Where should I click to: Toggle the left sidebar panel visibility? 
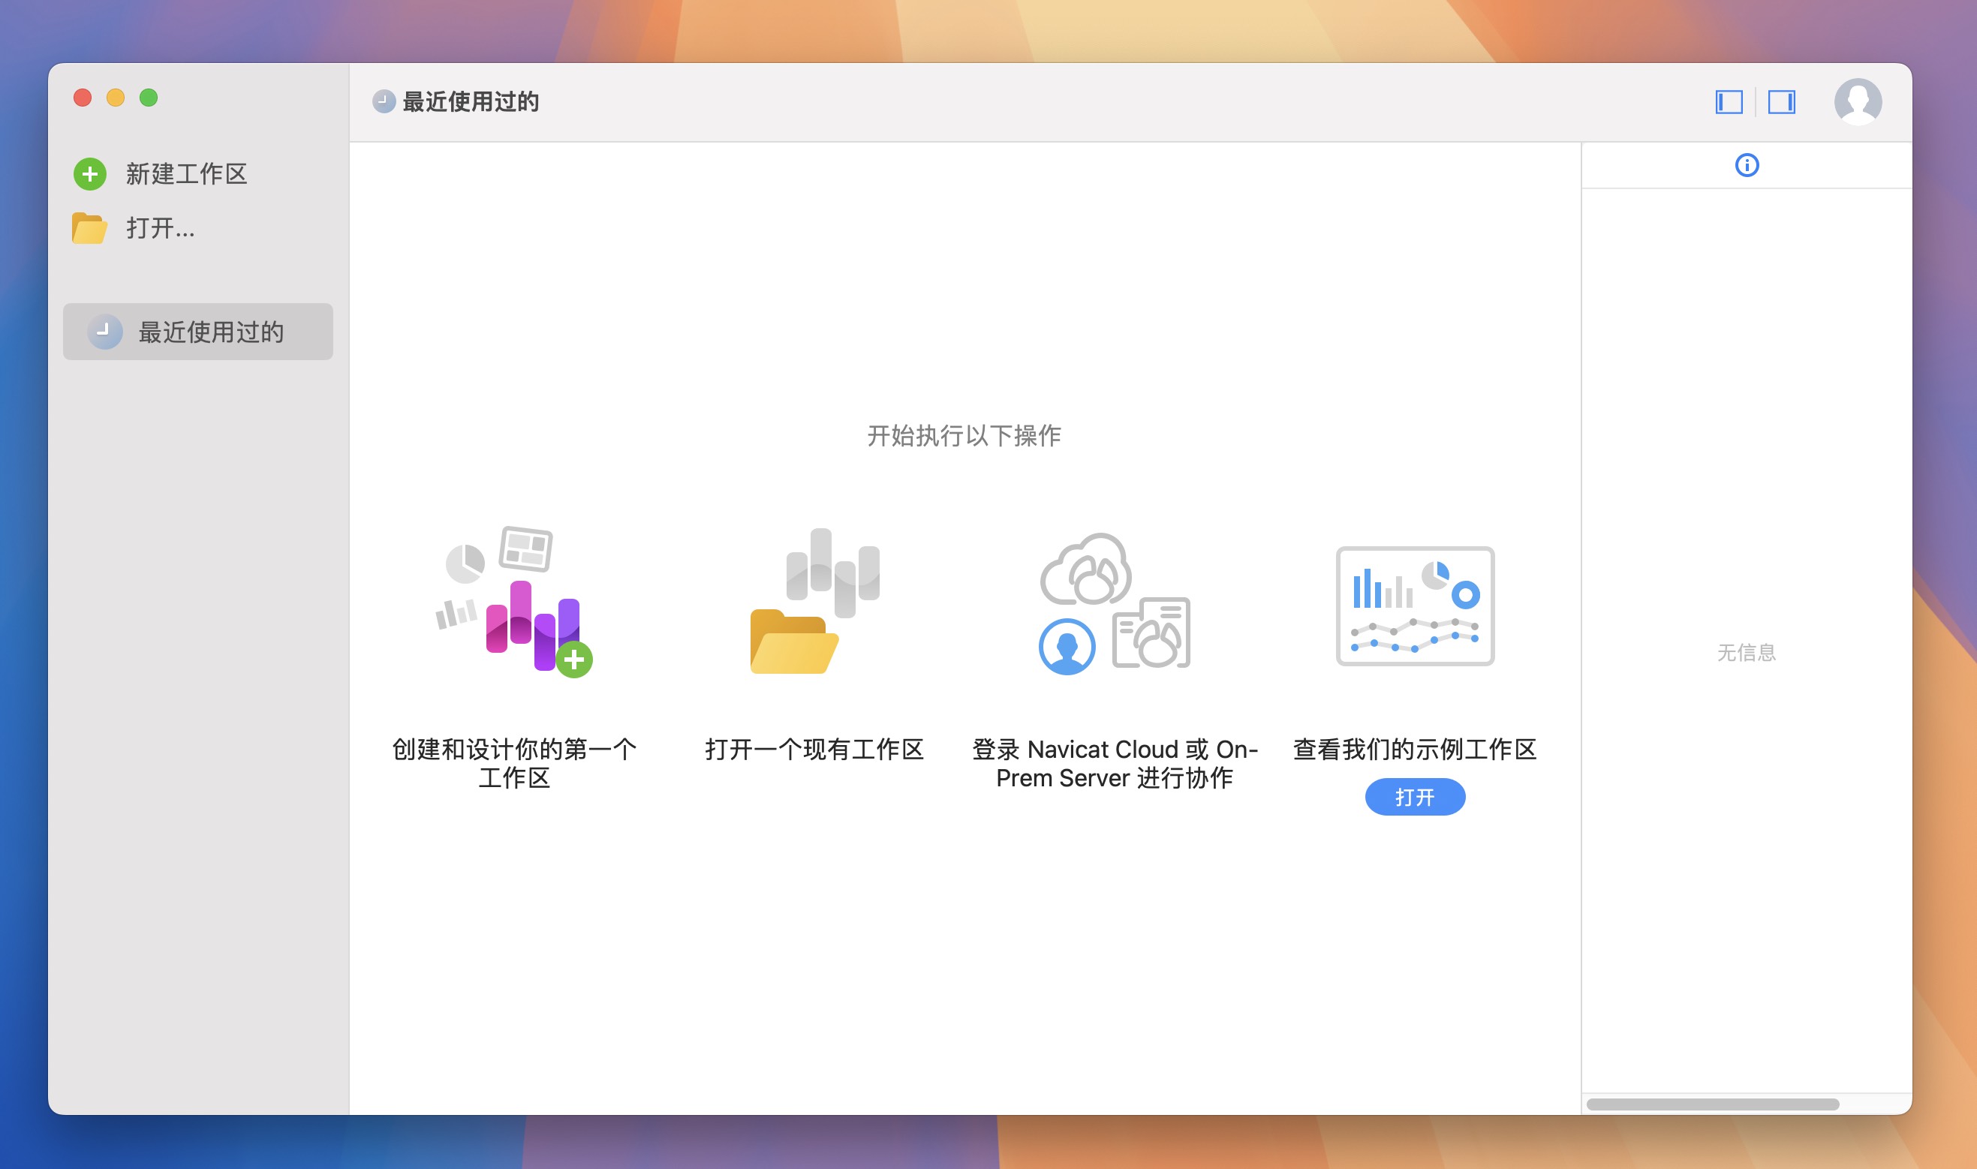coord(1729,102)
